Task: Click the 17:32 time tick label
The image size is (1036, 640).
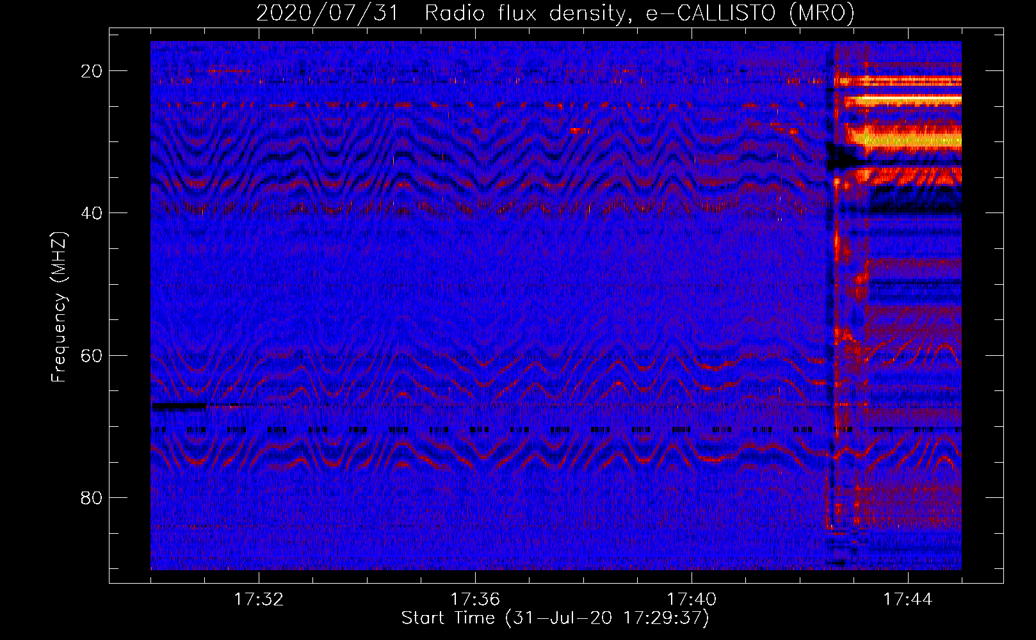Action: point(259,600)
